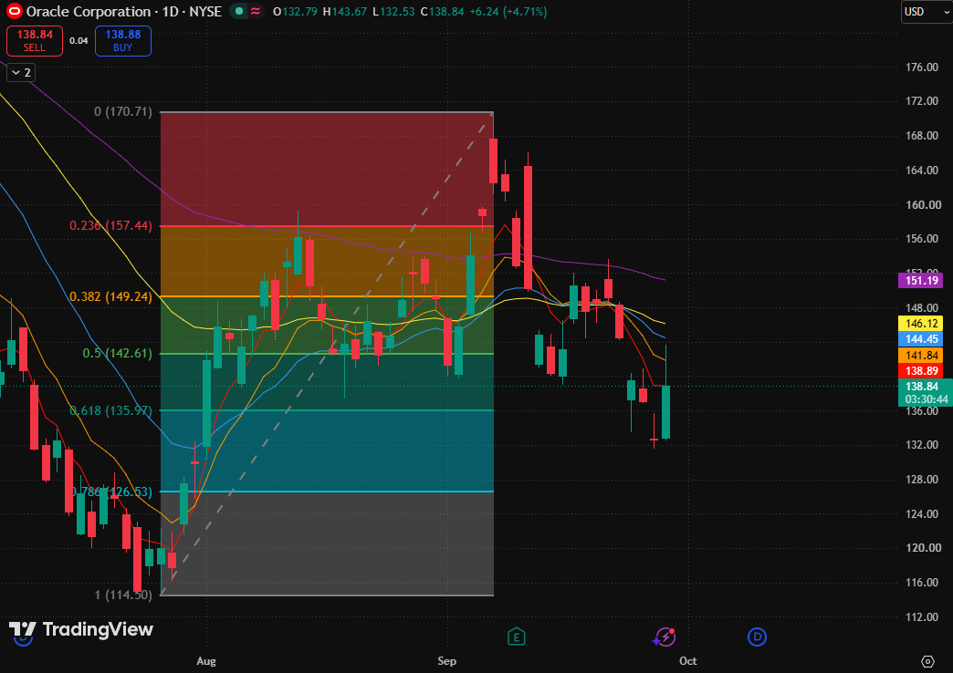Click the Fib 0.5 (142.61) level label

pos(118,353)
